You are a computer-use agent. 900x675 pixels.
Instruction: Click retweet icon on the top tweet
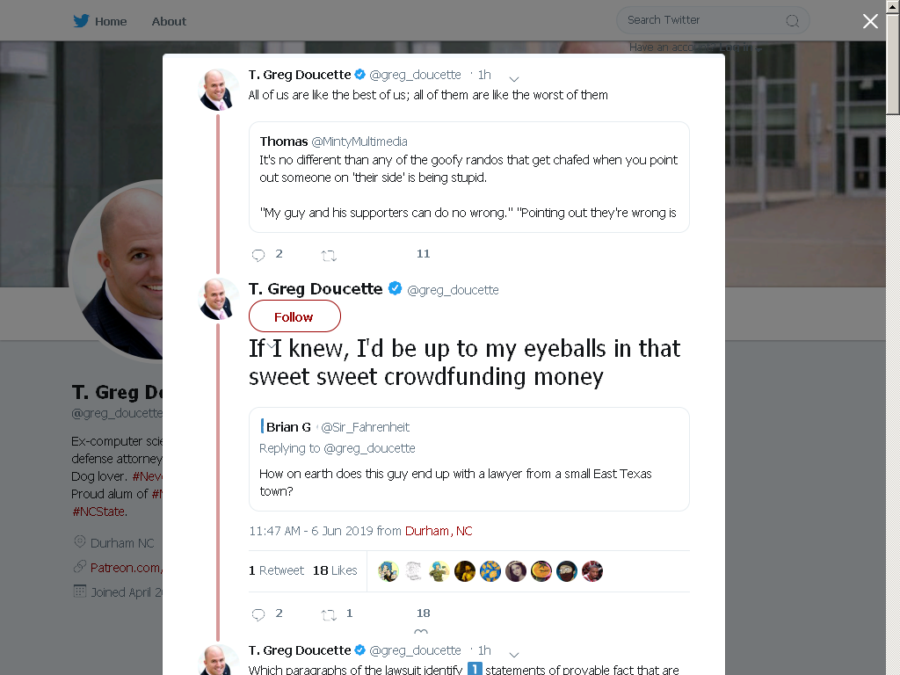coord(329,256)
